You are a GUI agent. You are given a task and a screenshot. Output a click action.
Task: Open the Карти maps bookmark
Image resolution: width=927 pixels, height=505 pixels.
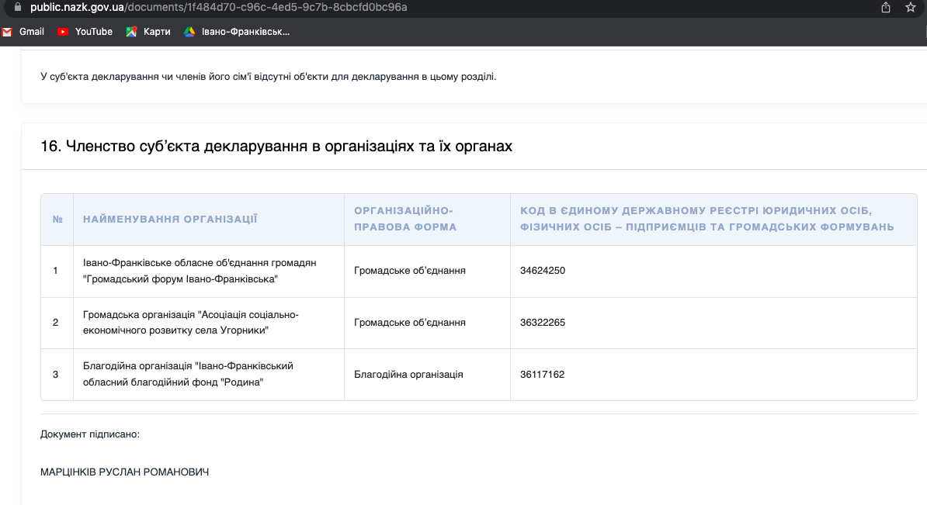(148, 32)
